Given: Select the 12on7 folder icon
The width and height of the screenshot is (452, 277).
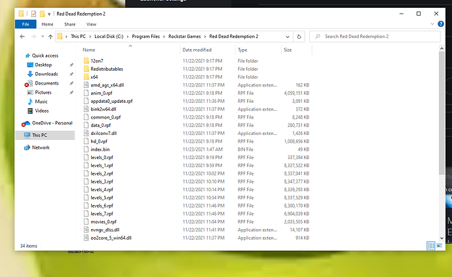Looking at the screenshot, I should (86, 61).
